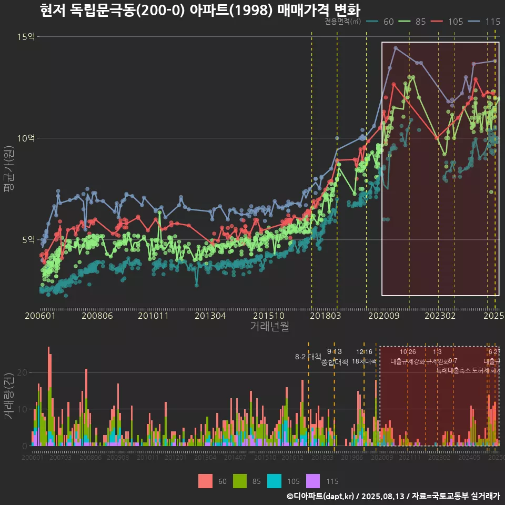Screen dimensions: 505x505
Task: Select the purple 115 bar legend swatch
Action: (312, 481)
